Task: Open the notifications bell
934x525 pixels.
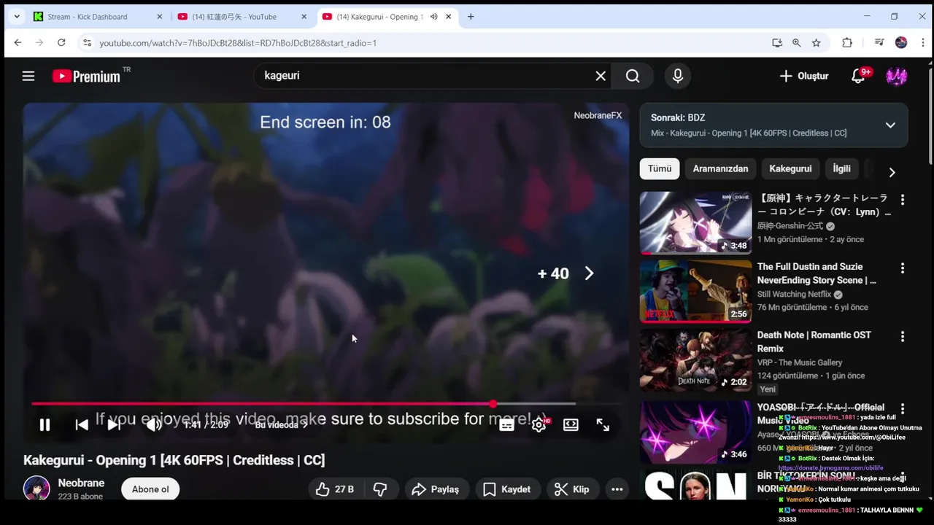Action: click(858, 76)
